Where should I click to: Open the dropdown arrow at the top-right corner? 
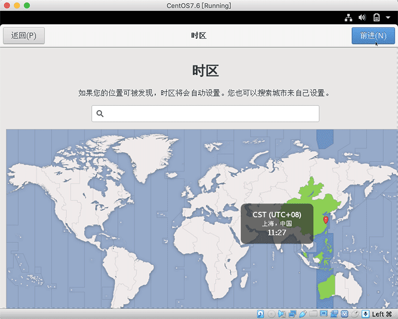388,18
